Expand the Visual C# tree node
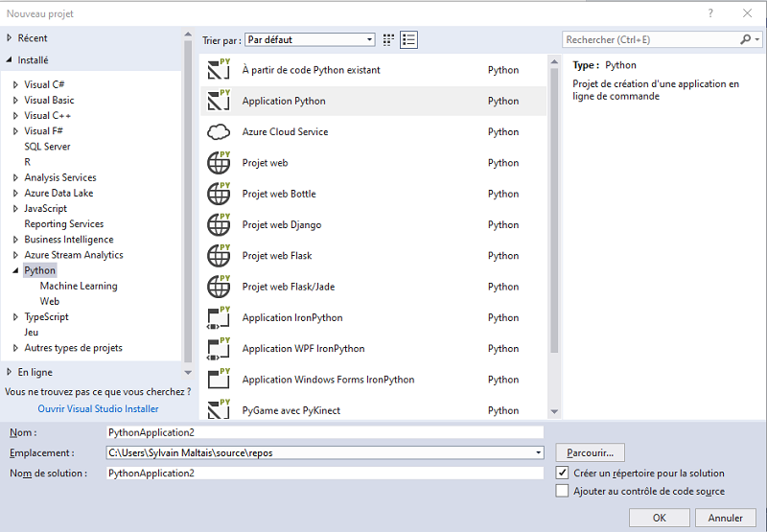This screenshot has width=767, height=532. (15, 85)
